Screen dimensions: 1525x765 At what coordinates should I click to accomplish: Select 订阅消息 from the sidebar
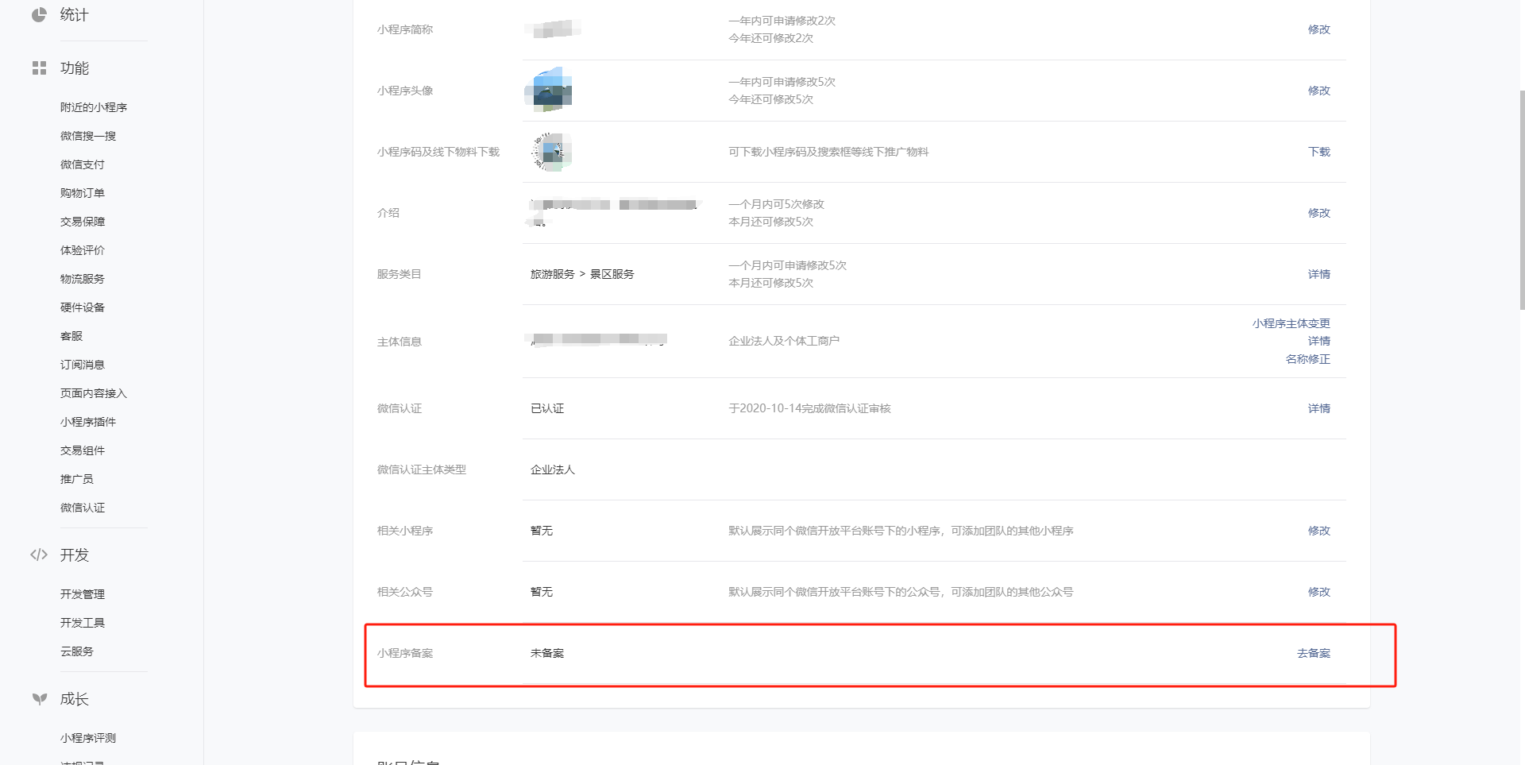(82, 365)
